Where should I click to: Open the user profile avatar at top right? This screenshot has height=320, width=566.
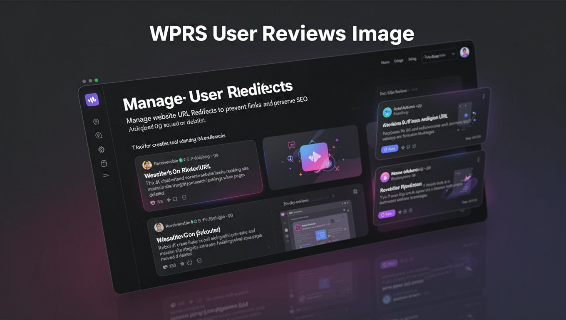pyautogui.click(x=464, y=52)
